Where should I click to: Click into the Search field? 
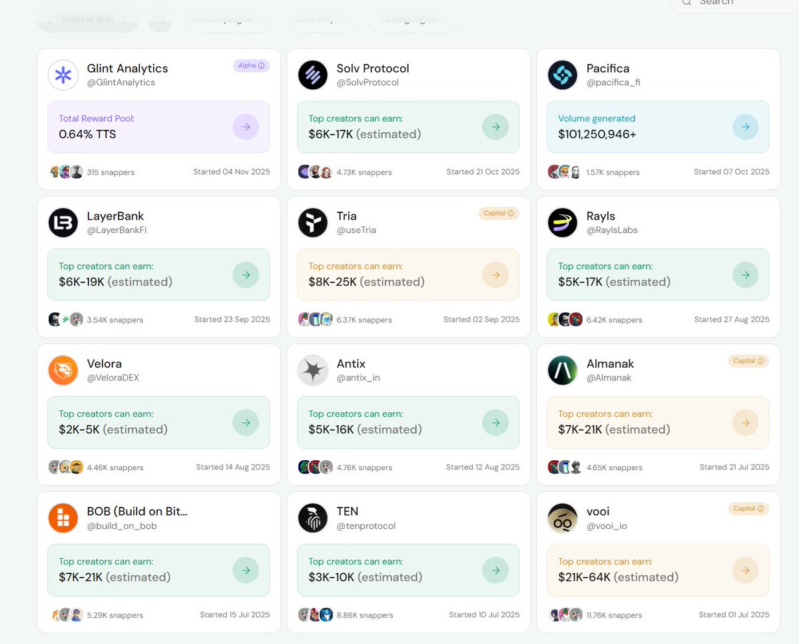click(735, 4)
